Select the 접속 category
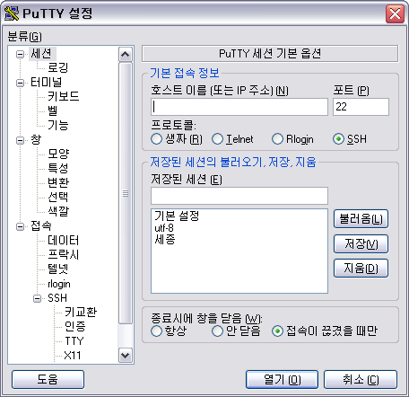This screenshot has width=409, height=397. (41, 226)
